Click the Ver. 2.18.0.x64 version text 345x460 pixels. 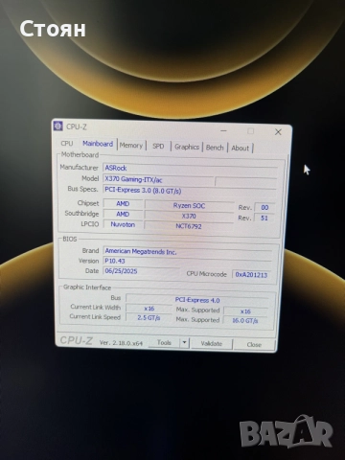click(121, 343)
